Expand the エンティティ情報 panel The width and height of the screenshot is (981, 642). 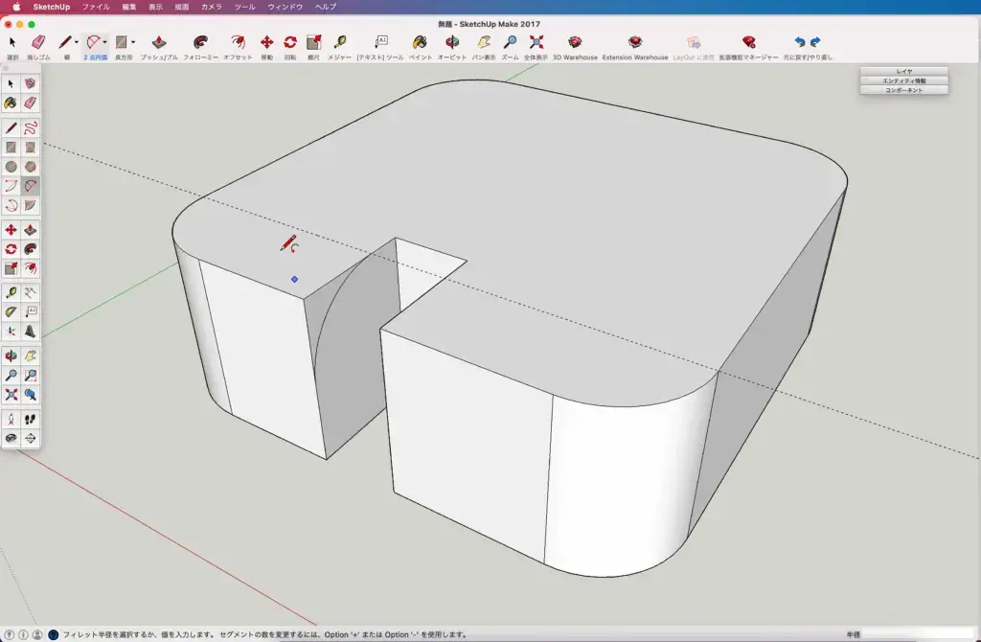pyautogui.click(x=904, y=80)
